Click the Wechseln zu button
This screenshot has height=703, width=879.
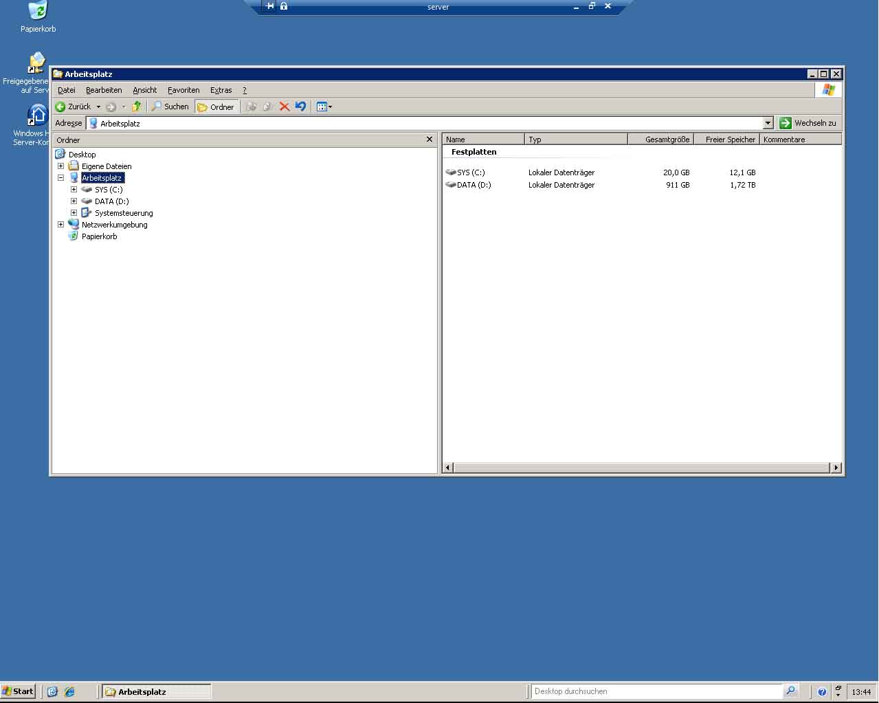[808, 123]
